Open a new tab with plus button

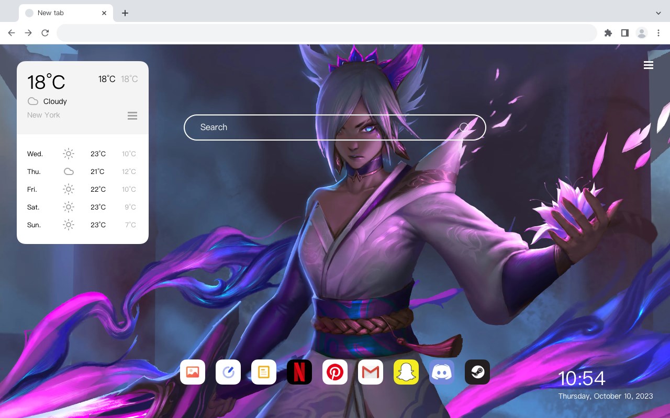[125, 13]
